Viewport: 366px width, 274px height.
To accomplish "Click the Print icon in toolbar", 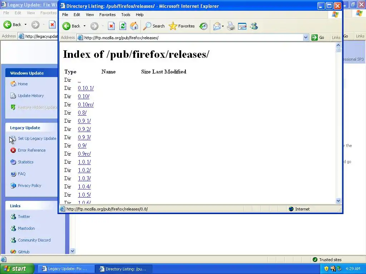I will pyautogui.click(x=231, y=26).
